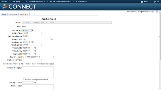
Task: Click into the Incident Description text area
Action: tap(38, 72)
